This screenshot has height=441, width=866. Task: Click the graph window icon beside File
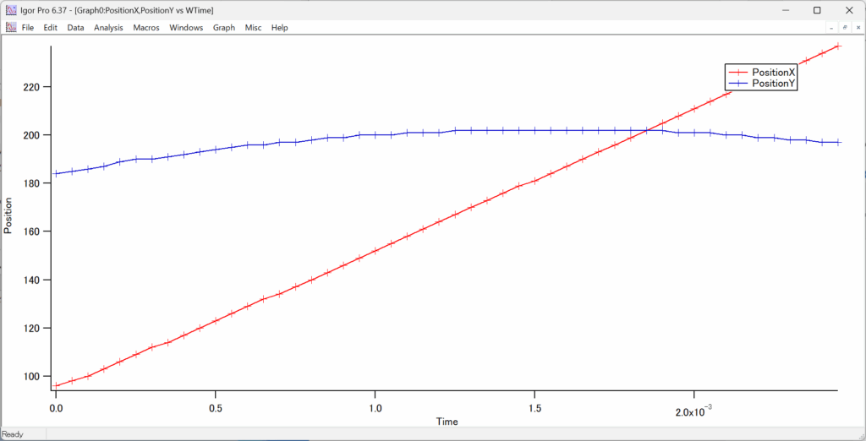(11, 27)
